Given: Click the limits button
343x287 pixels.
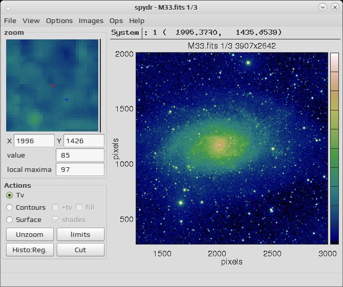Looking at the screenshot, I should pyautogui.click(x=80, y=234).
